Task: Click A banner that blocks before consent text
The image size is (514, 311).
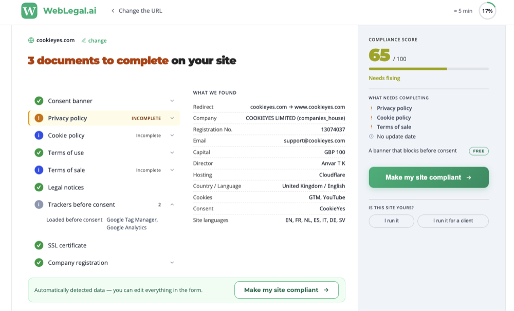Action: 412,151
